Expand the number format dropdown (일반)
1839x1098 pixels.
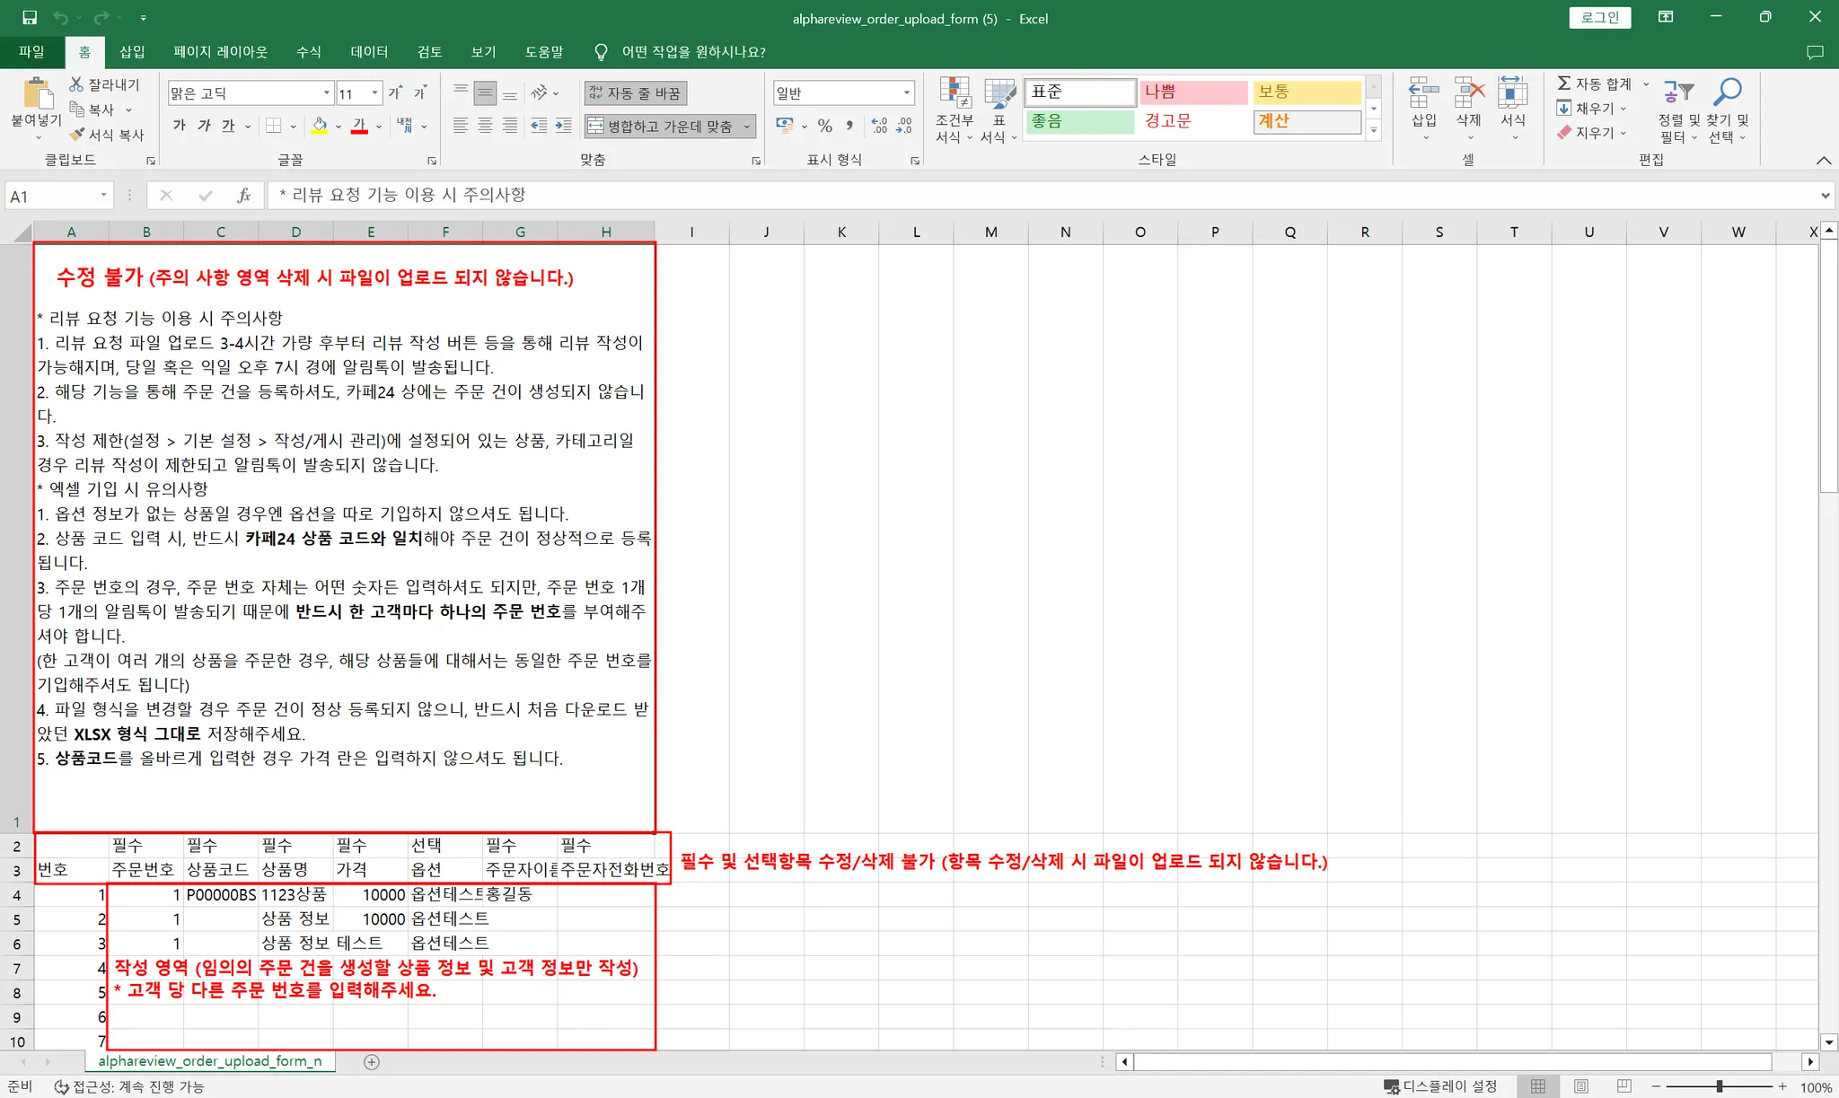pyautogui.click(x=906, y=93)
